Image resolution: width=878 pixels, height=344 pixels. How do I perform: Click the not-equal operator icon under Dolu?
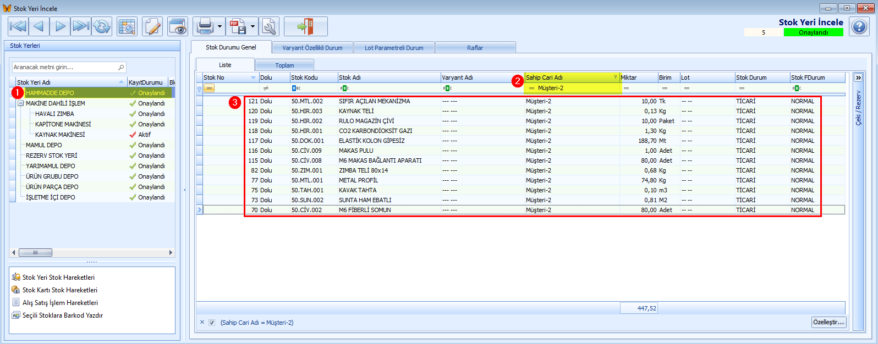(266, 88)
